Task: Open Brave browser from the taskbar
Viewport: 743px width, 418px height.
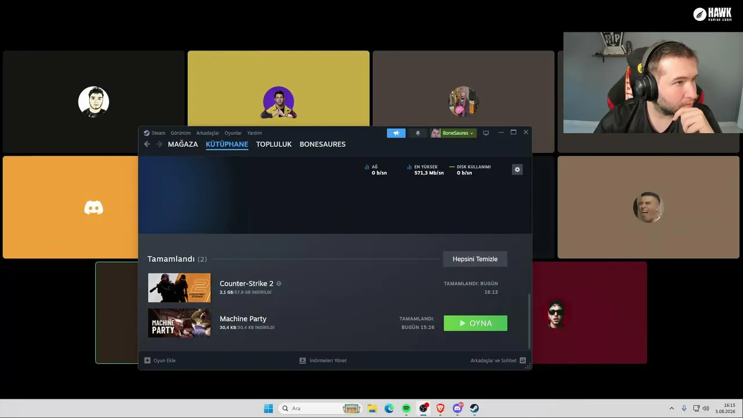Action: click(x=441, y=408)
